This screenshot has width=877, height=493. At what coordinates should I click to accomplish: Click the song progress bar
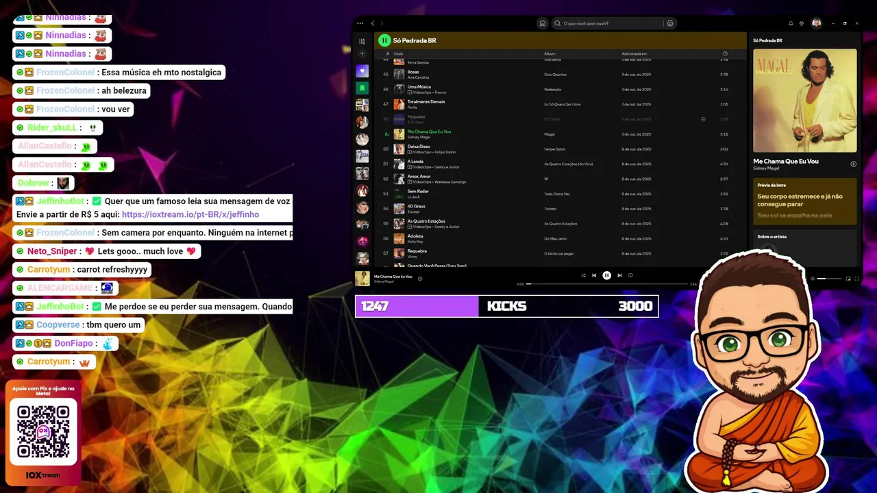point(606,283)
